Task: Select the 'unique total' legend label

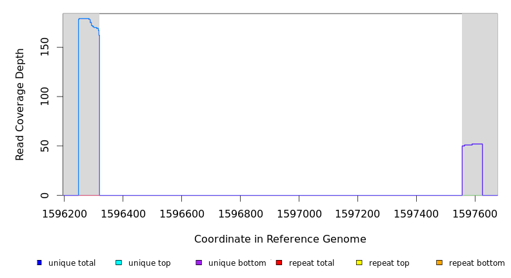Action: [x=72, y=263]
